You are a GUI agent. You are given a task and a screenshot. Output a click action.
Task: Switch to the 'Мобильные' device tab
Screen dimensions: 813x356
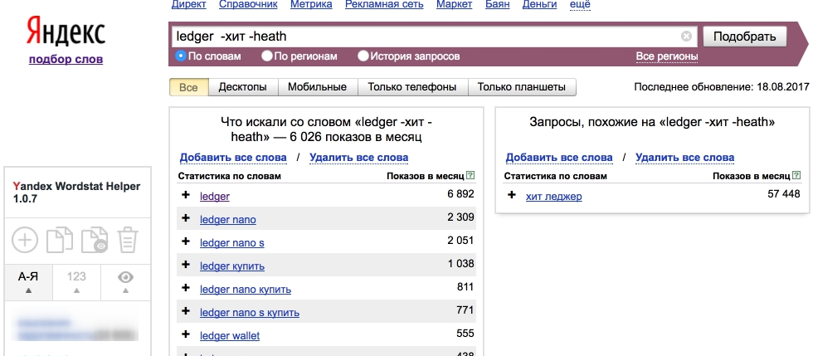click(317, 87)
